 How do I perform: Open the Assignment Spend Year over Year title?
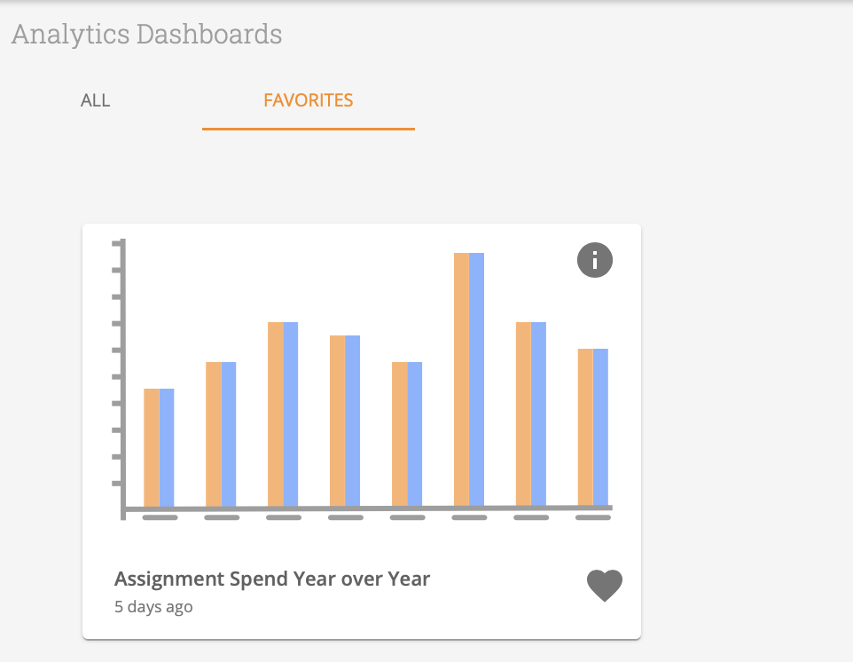pyautogui.click(x=272, y=579)
